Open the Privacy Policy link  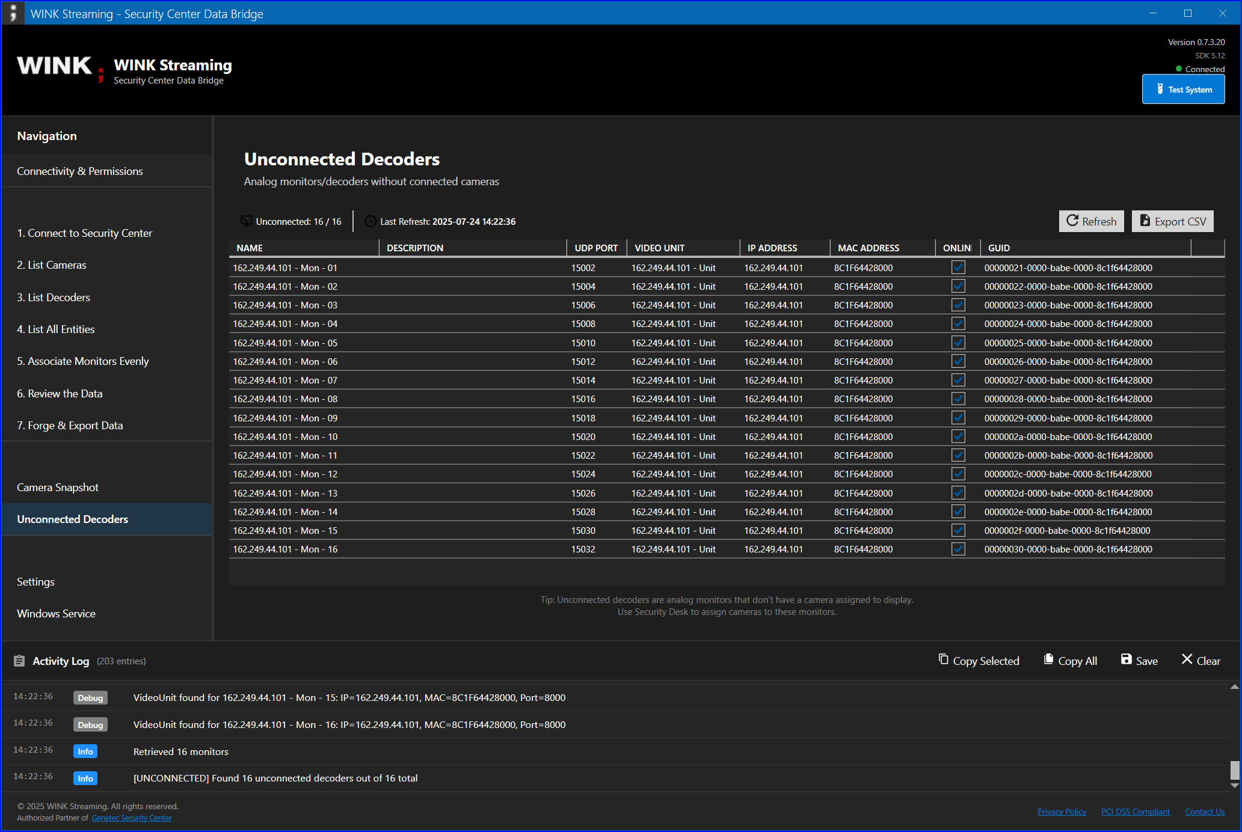click(x=1062, y=812)
